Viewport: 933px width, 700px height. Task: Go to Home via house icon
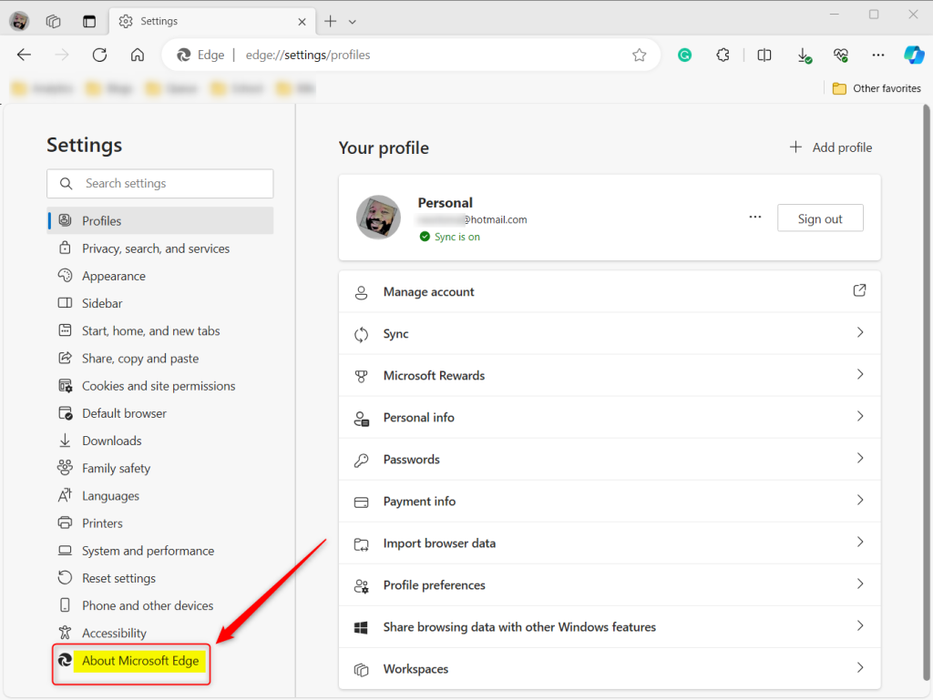click(x=138, y=56)
